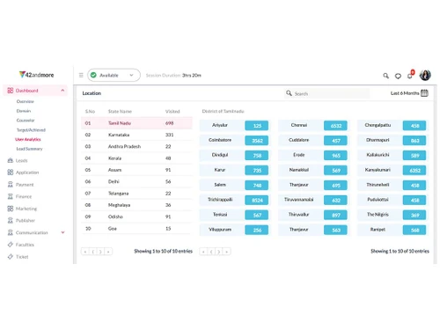Image resolution: width=440 pixels, height=330 pixels.
Task: Go to previous page in district table
Action: 211,252
